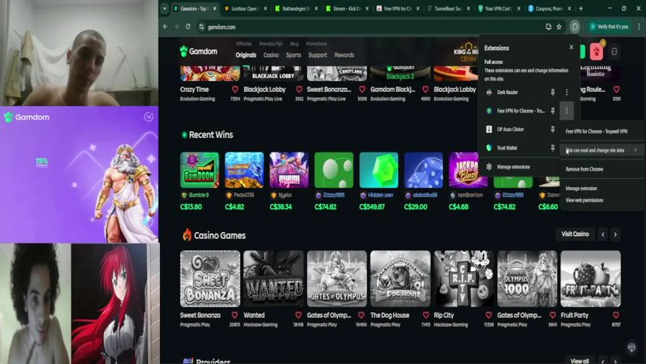Viewport: 646px width, 364px height.
Task: Favorite Rip City heart icon
Action: point(489,315)
